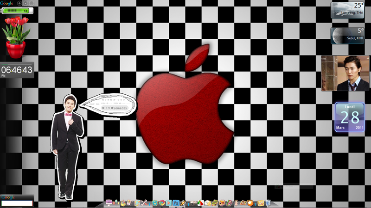The image size is (371, 208).
Task: Open the calendar gadget showing Lundi 28
Action: (x=350, y=117)
